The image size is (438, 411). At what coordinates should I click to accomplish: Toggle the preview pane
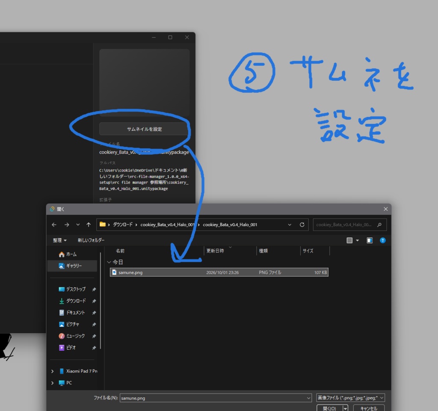(370, 240)
